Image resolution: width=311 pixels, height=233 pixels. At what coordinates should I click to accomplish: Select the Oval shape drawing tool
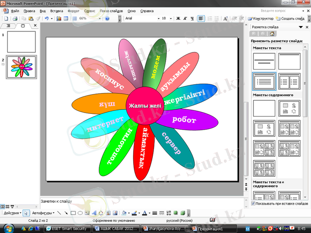80,213
